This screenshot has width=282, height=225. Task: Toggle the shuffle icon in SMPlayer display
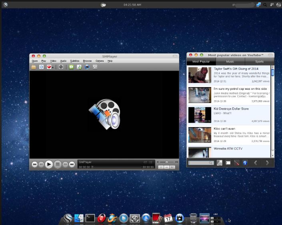(151, 162)
